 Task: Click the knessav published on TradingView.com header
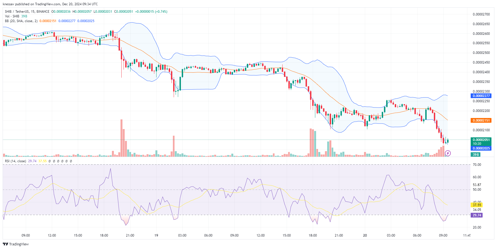50,4
